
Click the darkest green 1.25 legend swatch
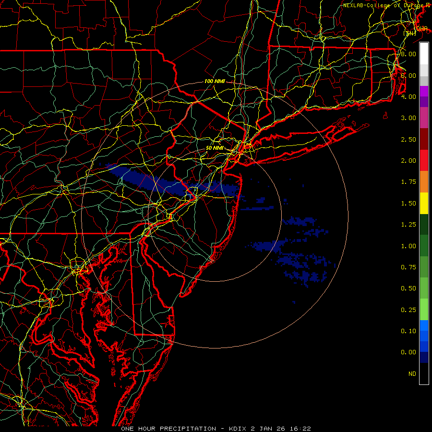coord(424,225)
